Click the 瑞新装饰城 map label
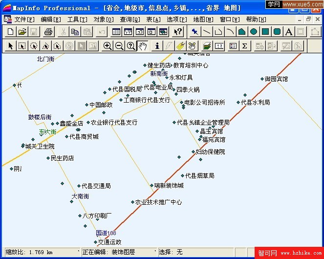324x259 pixels. [169, 185]
